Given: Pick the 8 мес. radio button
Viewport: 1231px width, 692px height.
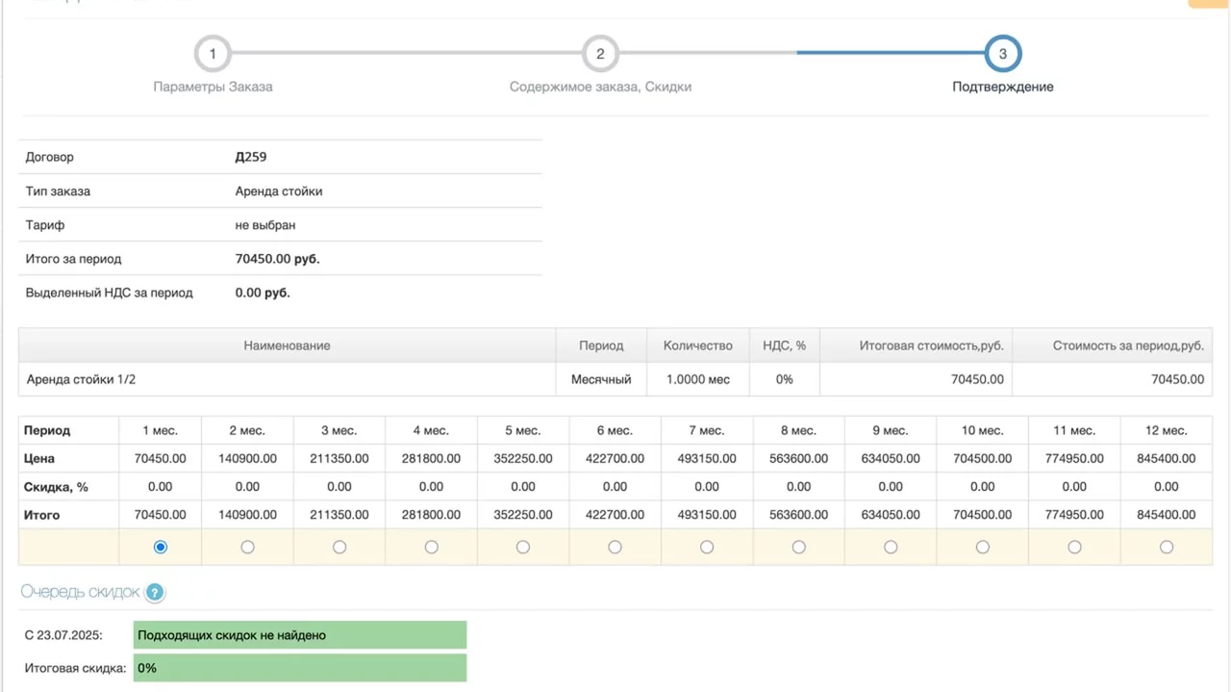Looking at the screenshot, I should click(798, 547).
